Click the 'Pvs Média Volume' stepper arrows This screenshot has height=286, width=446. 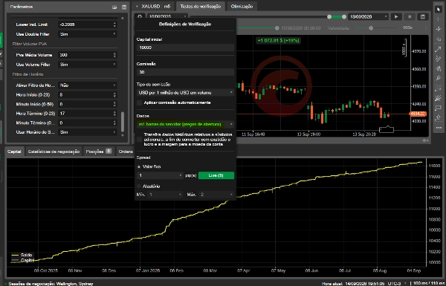[114, 55]
